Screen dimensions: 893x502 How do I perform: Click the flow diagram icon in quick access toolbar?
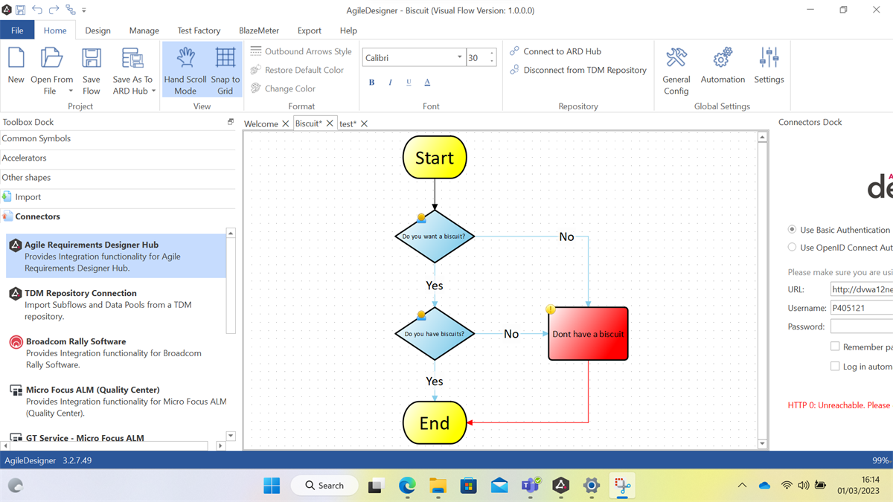pos(71,10)
